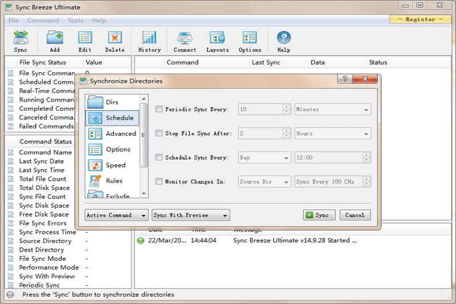The height and width of the screenshot is (304, 456).
Task: Click the green status icon in log row
Action: pos(140,241)
